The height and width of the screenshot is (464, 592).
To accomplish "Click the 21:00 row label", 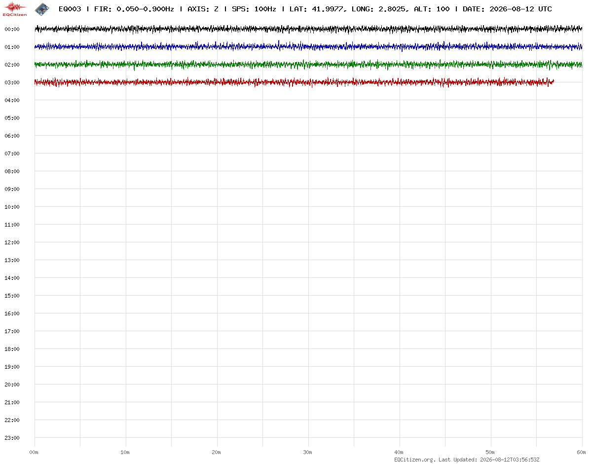I will point(12,402).
